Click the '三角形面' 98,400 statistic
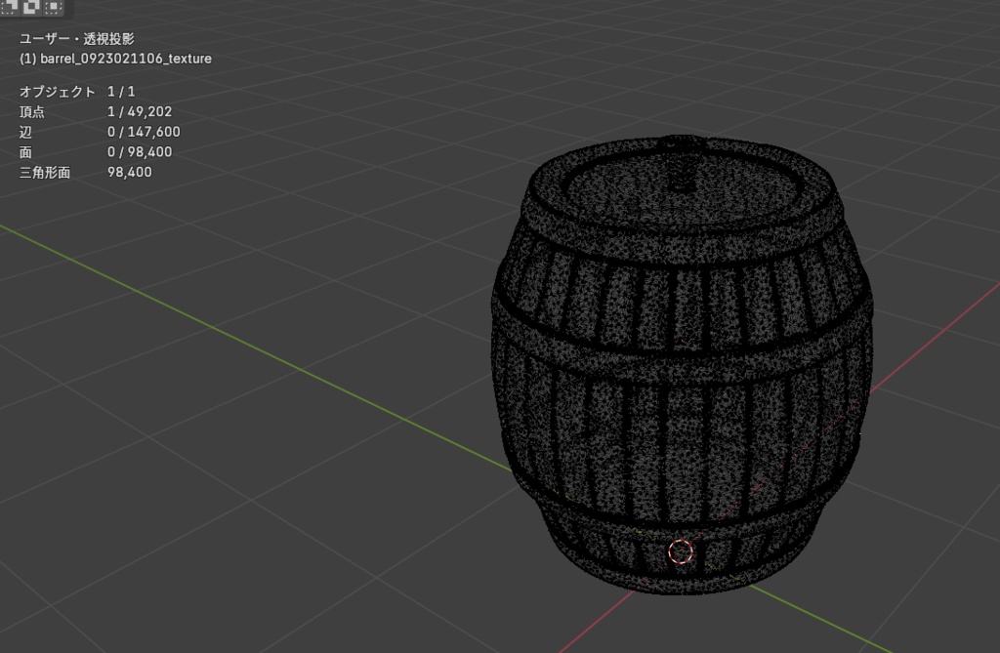Image resolution: width=1000 pixels, height=653 pixels. click(86, 173)
